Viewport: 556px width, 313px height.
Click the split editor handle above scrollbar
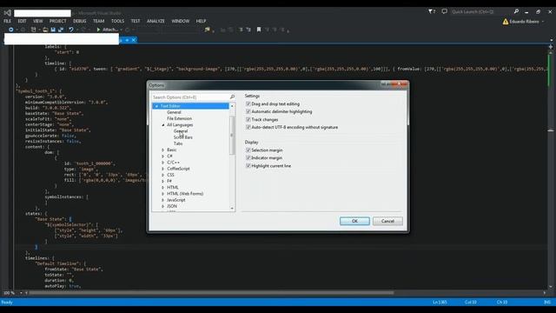click(x=551, y=46)
